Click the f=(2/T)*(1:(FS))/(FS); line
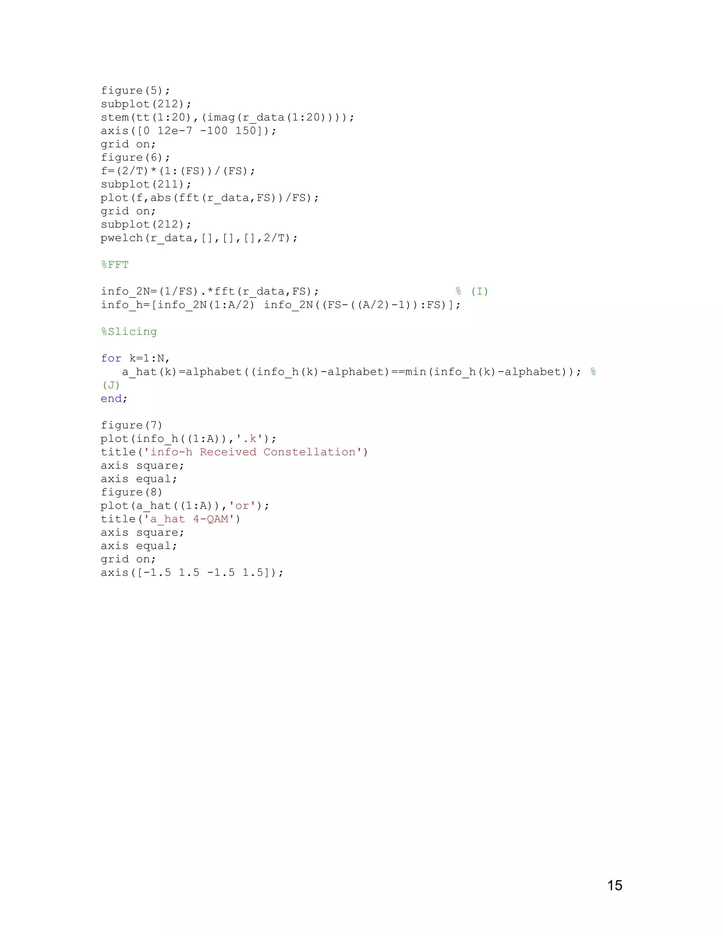 pyautogui.click(x=178, y=171)
